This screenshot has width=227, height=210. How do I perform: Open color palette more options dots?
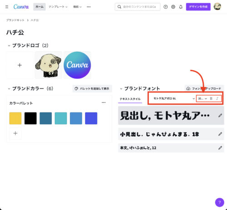(104, 103)
